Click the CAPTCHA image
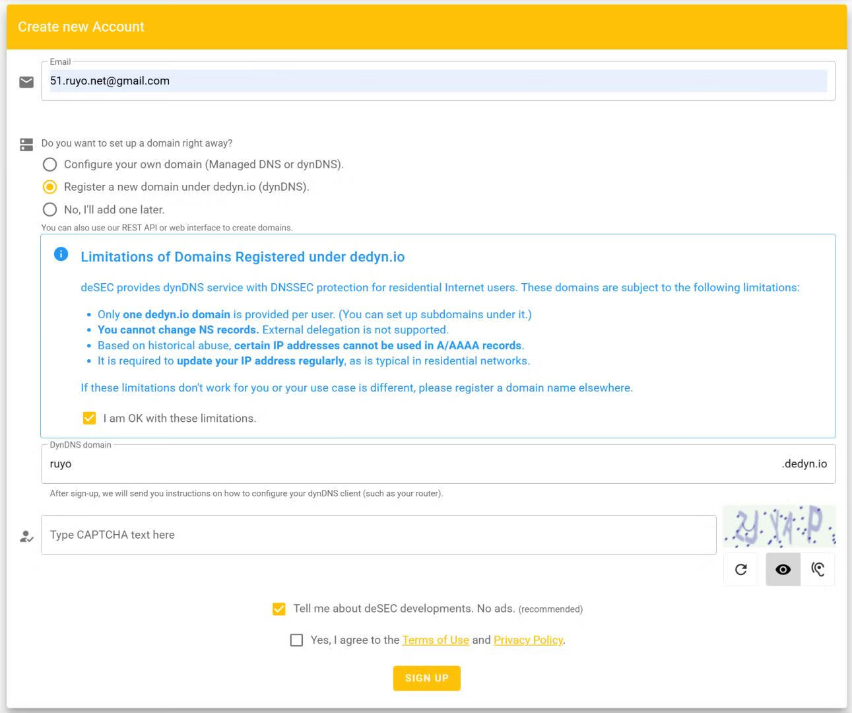 coord(779,526)
